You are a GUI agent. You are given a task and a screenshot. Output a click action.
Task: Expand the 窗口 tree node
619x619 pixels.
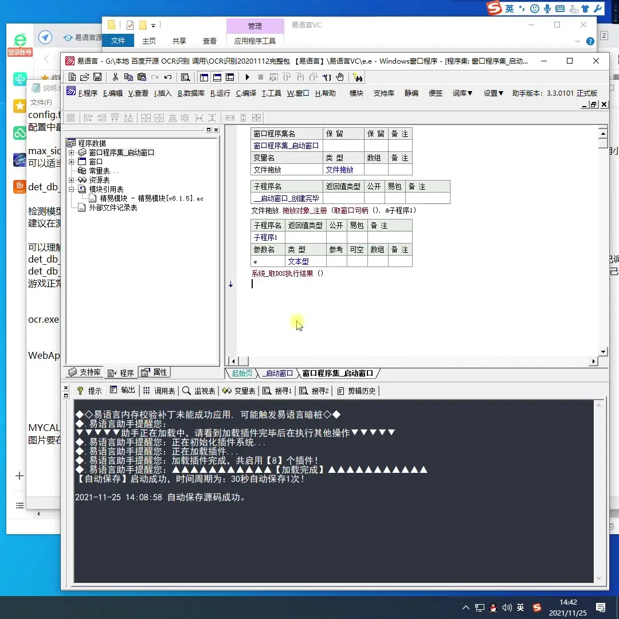pyautogui.click(x=72, y=162)
